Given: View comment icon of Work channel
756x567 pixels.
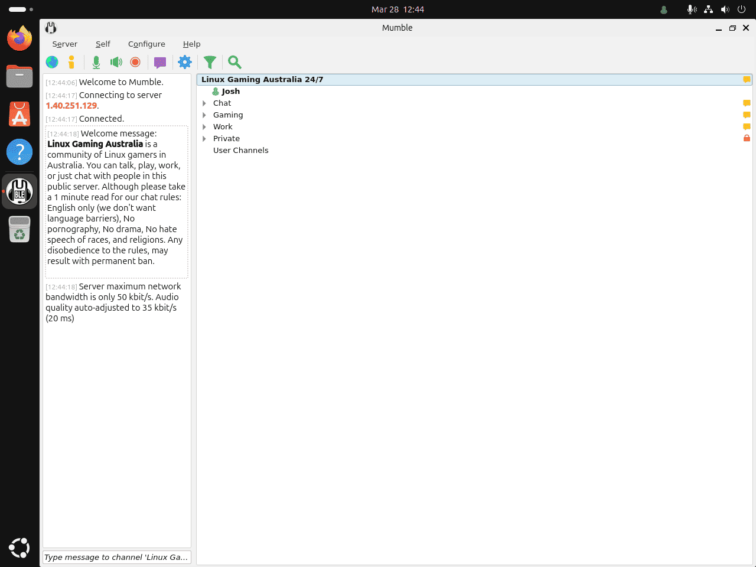Looking at the screenshot, I should pyautogui.click(x=747, y=127).
